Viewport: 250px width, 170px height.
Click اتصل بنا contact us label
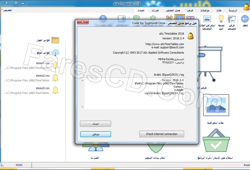(95, 158)
